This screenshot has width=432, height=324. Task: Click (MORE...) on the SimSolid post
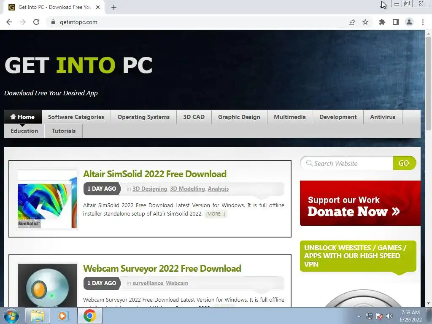216,214
